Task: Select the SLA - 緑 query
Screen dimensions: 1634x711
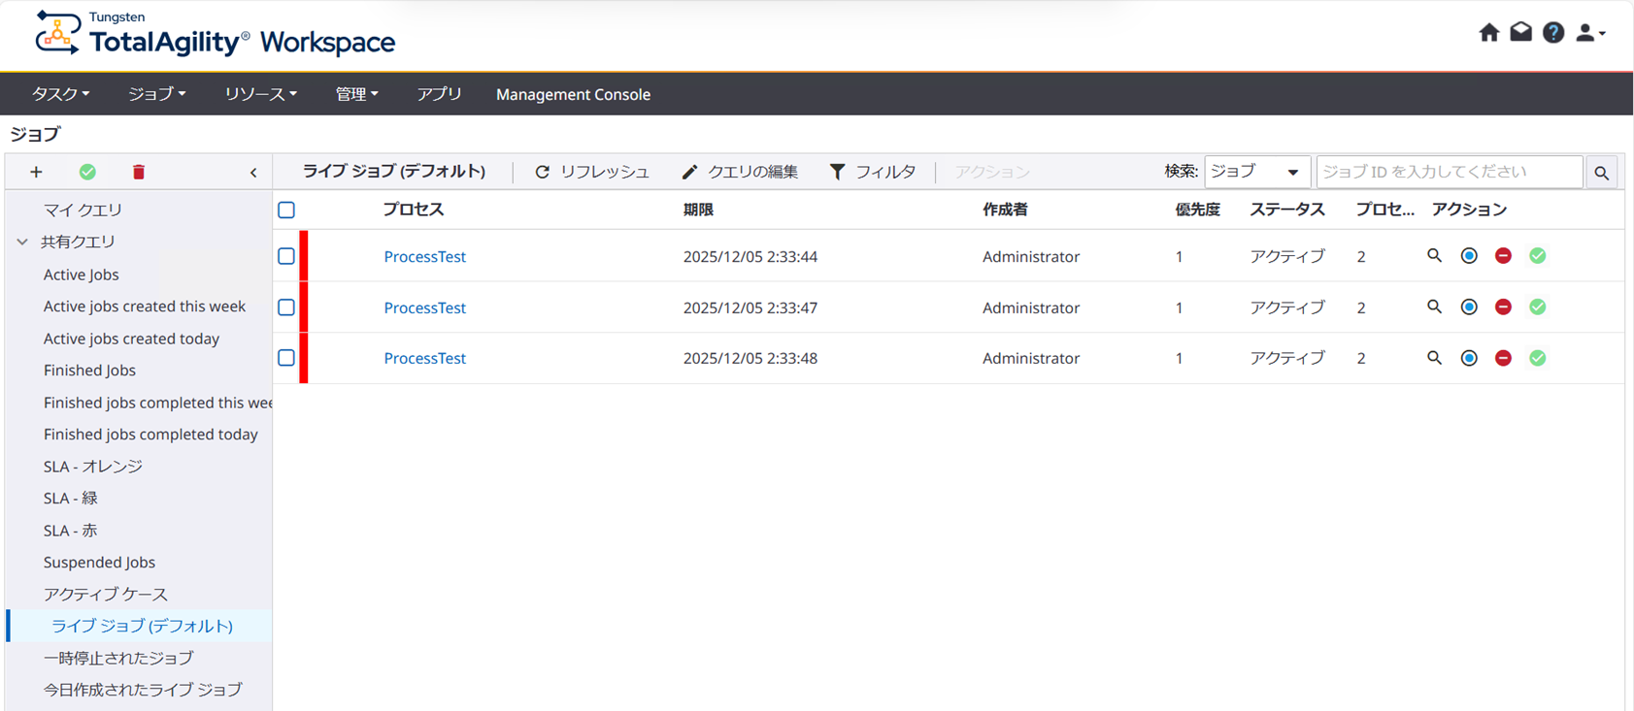Action: (70, 499)
